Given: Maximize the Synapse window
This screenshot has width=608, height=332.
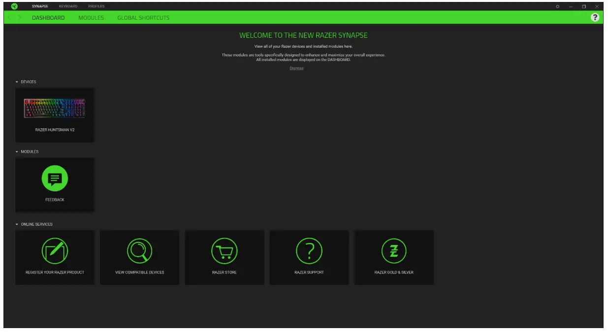Looking at the screenshot, I should point(584,6).
